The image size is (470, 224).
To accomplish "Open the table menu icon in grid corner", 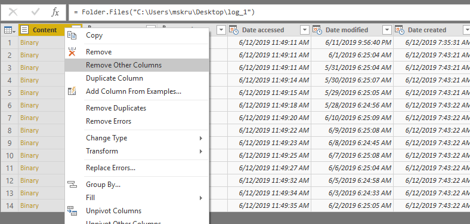I will click(x=10, y=30).
